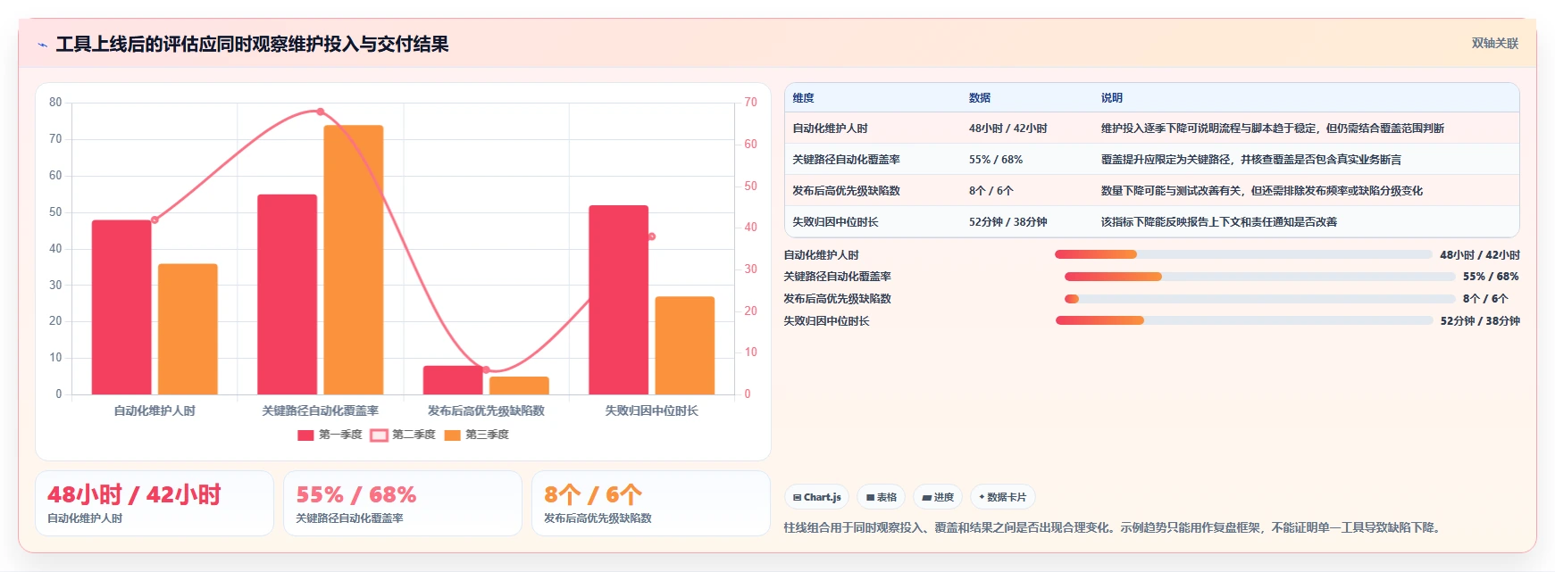This screenshot has height=572, width=1555.
Task: Select the 发布后高优先级缺陷数 table row label
Action: click(x=846, y=191)
